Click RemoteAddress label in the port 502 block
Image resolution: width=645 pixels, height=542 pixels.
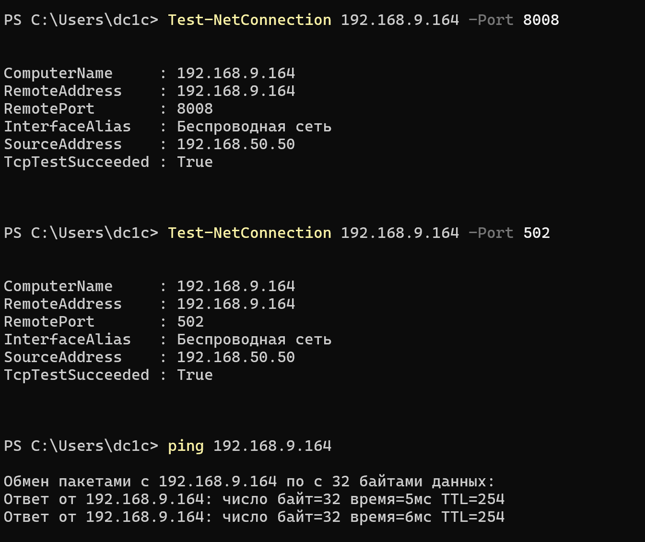pyautogui.click(x=63, y=304)
